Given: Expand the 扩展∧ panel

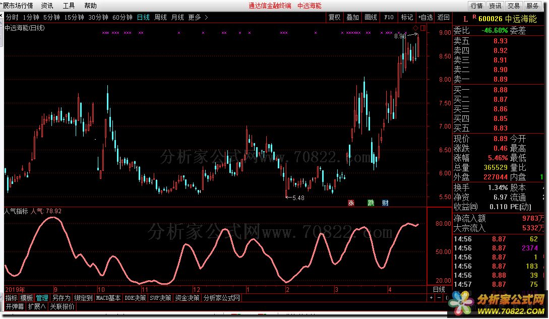Looking at the screenshot, I should pyautogui.click(x=37, y=306).
